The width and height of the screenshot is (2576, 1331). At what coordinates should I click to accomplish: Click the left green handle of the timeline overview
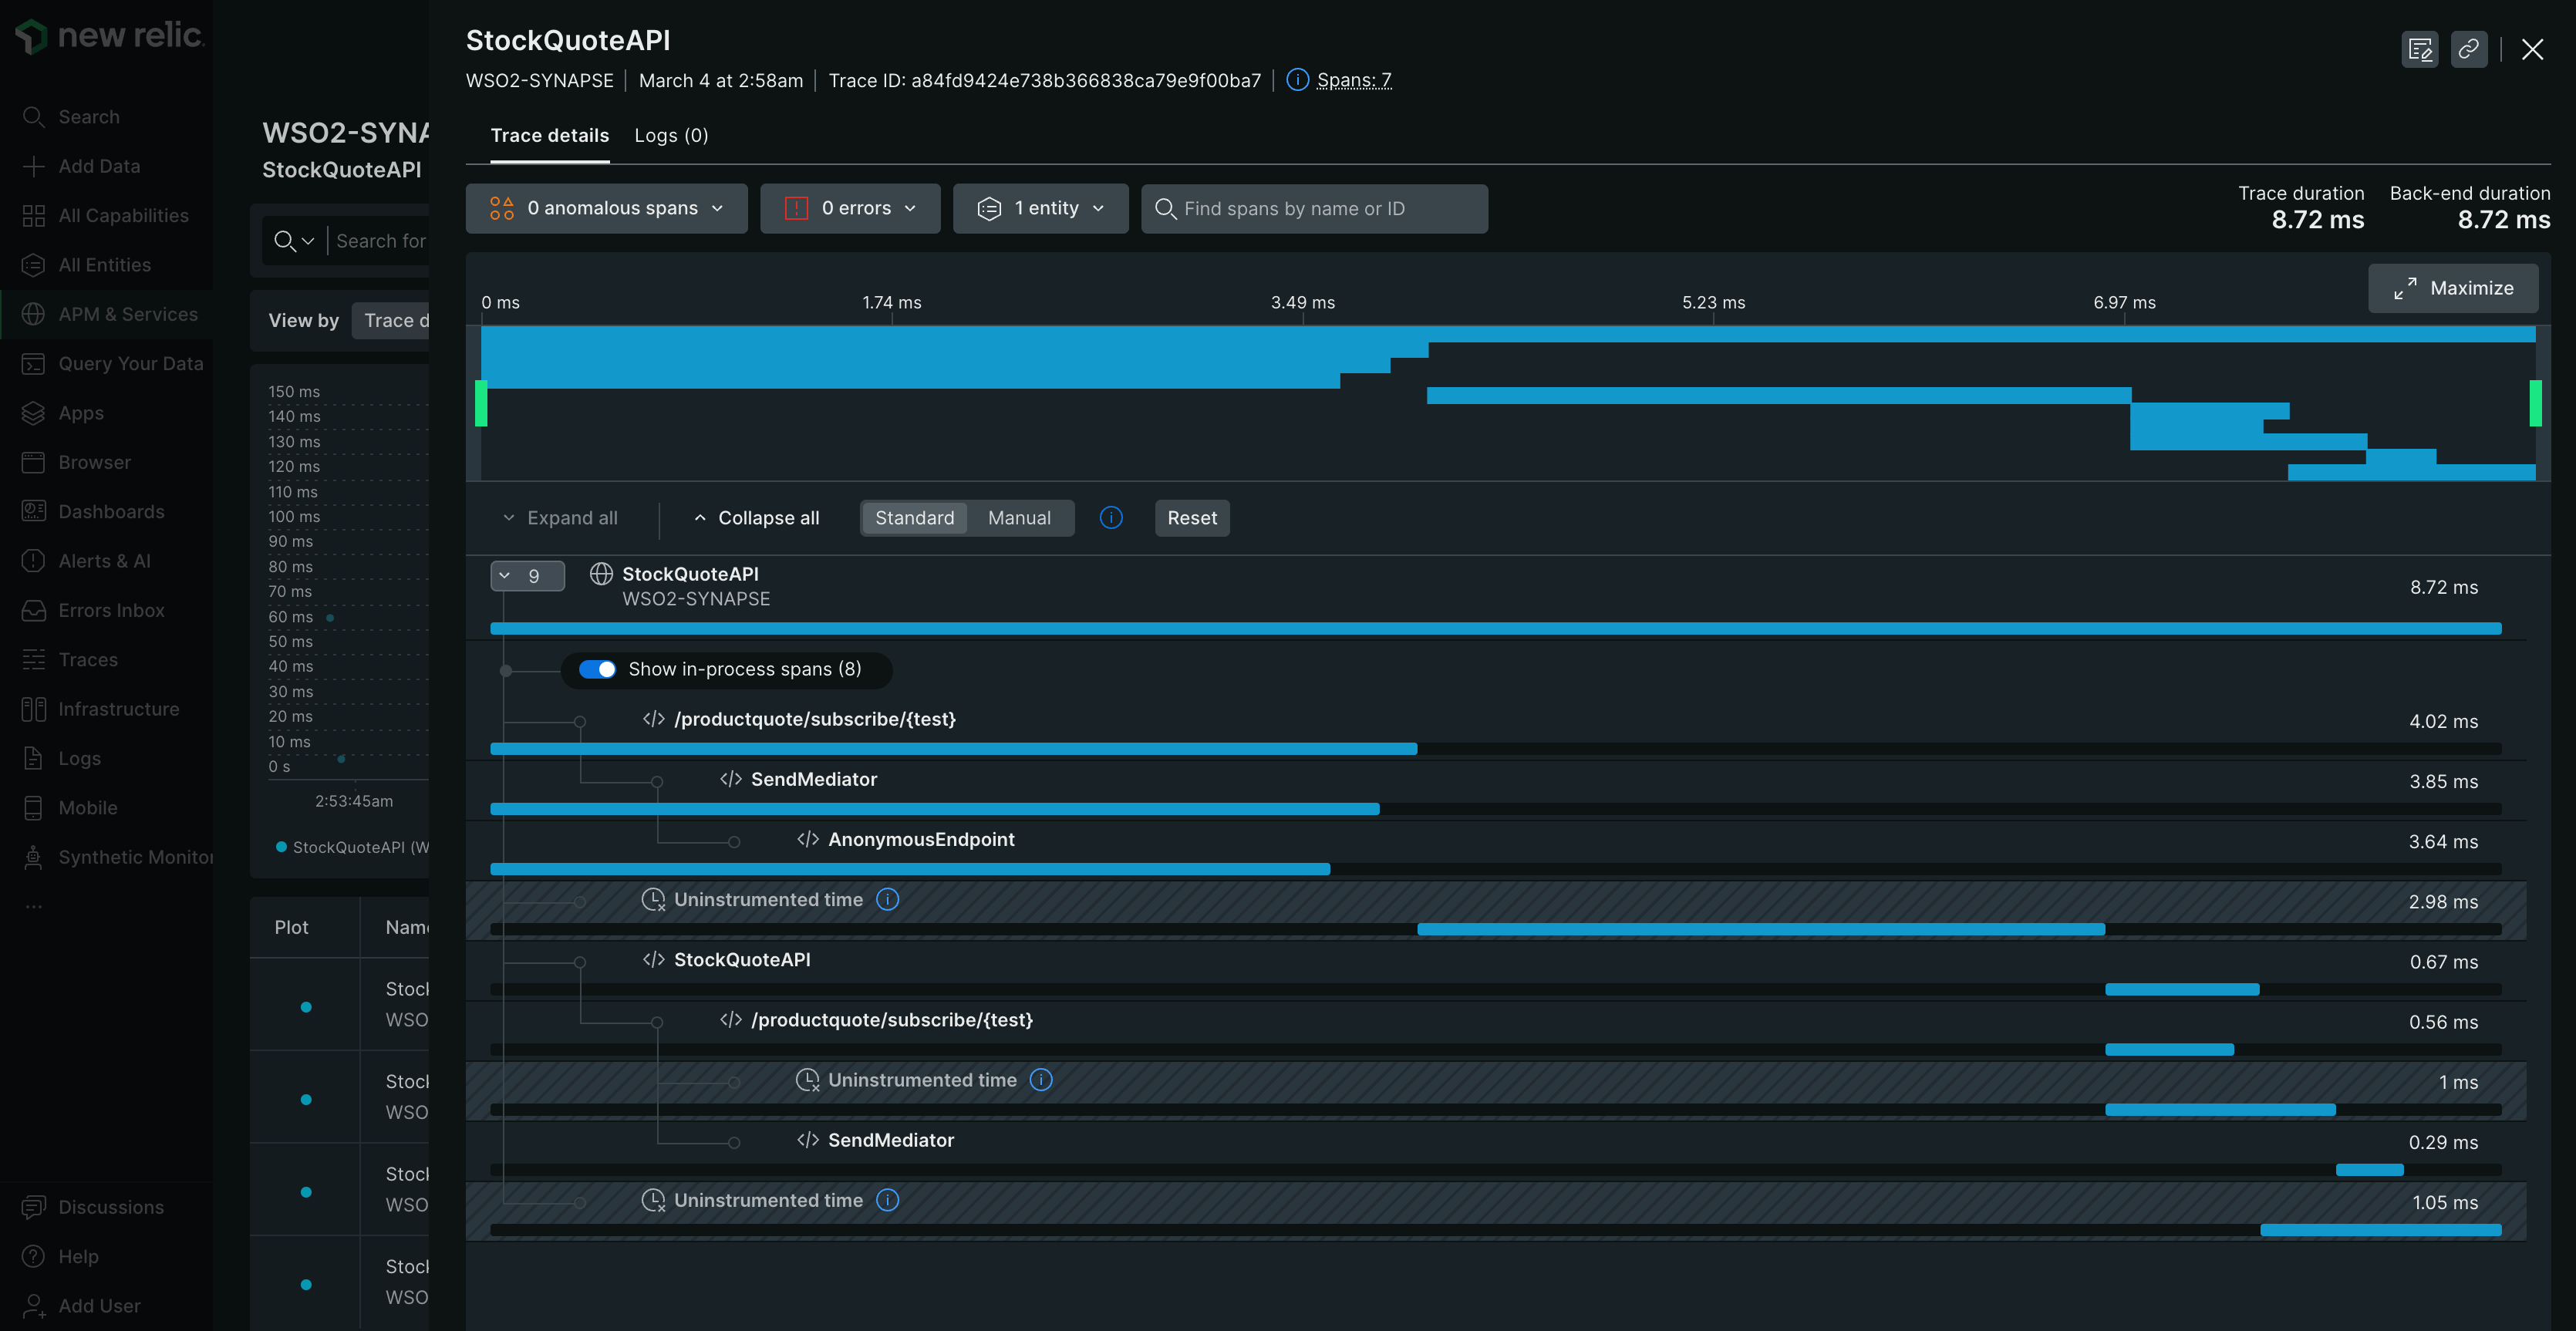click(x=481, y=404)
